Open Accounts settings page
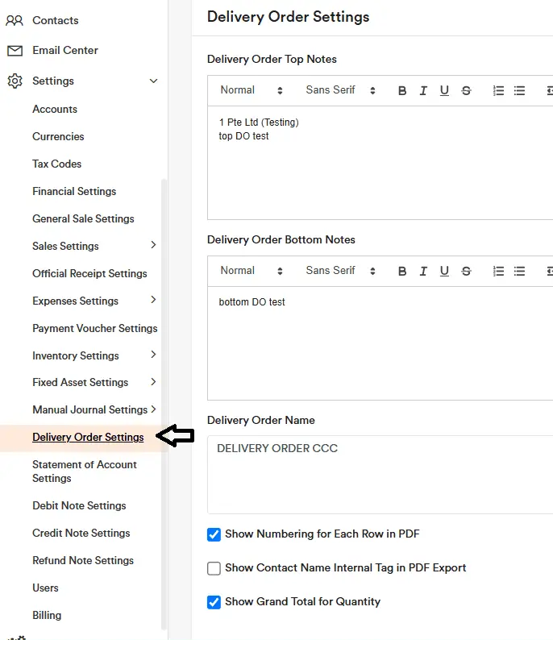This screenshot has width=553, height=648. click(55, 109)
